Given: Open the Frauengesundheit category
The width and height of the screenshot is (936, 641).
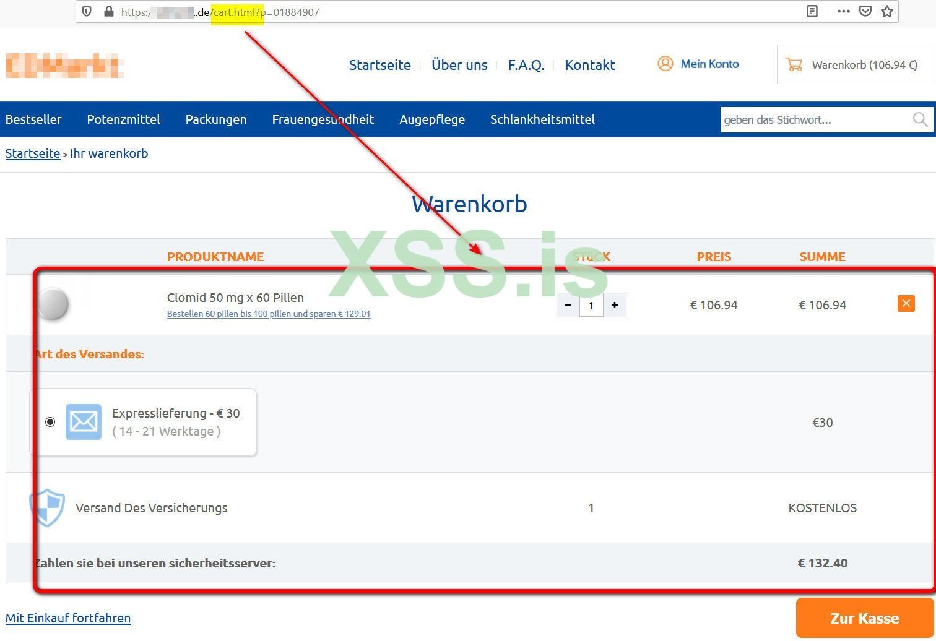Looking at the screenshot, I should [323, 119].
